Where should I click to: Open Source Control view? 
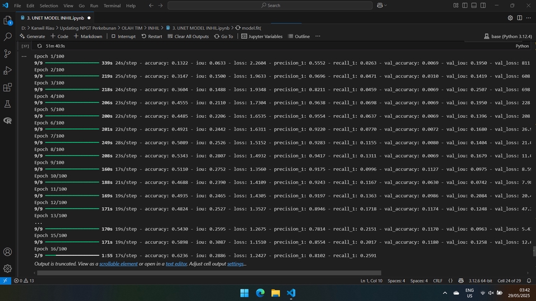coord(7,54)
